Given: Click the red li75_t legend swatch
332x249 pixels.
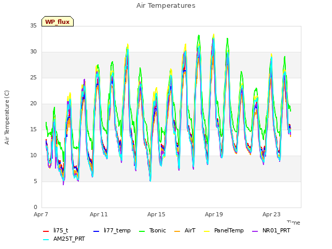Looking at the screenshot, I should point(46,231).
